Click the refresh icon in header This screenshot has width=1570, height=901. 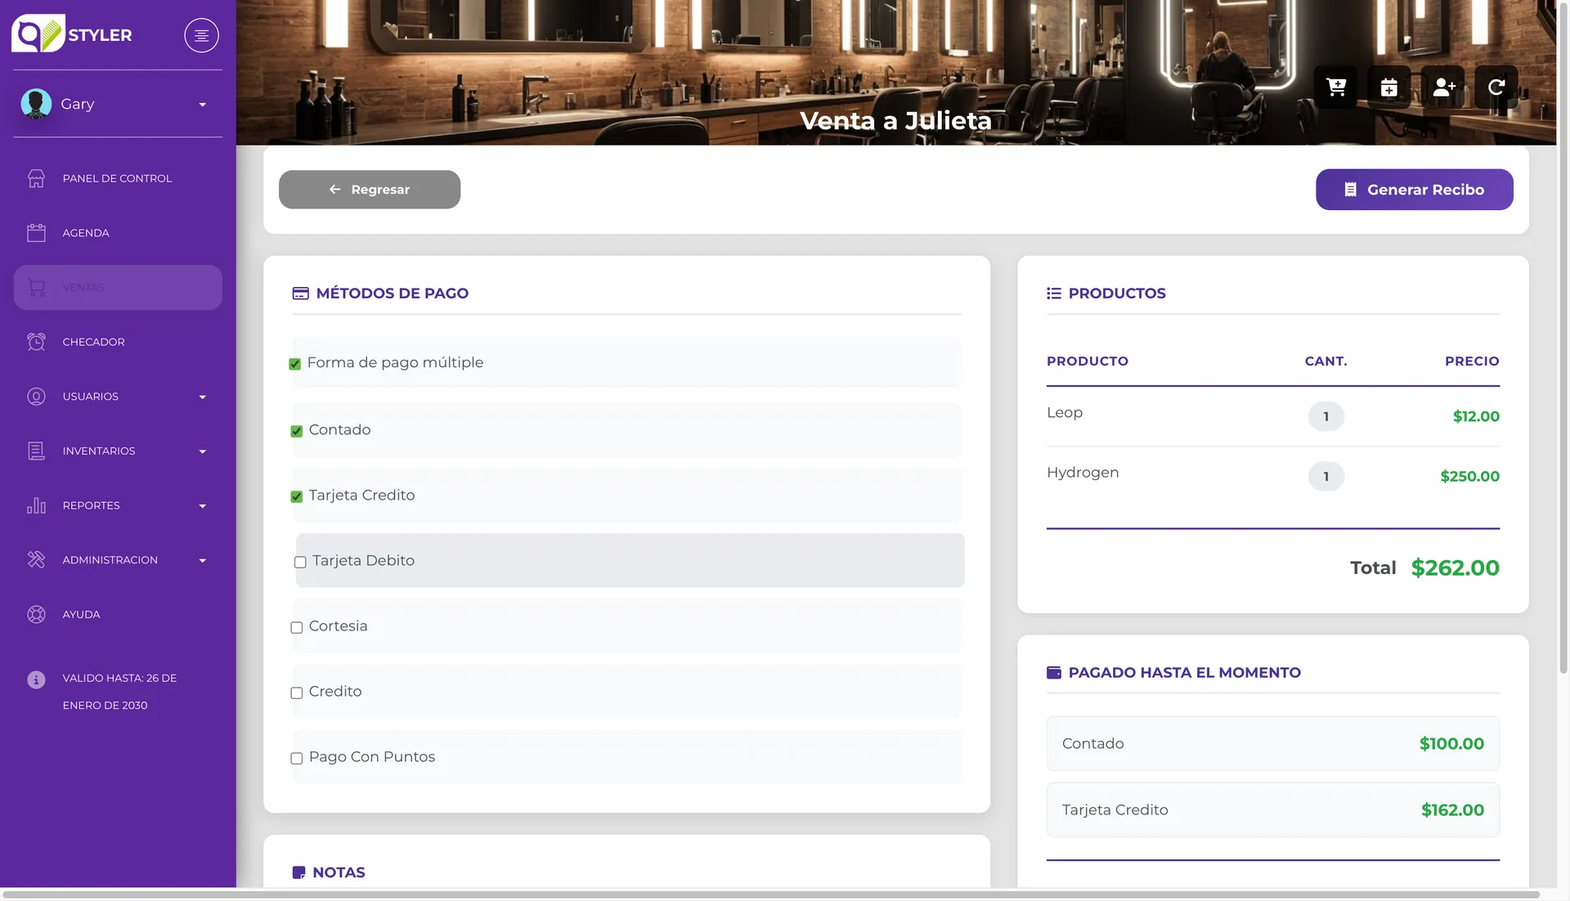1496,87
